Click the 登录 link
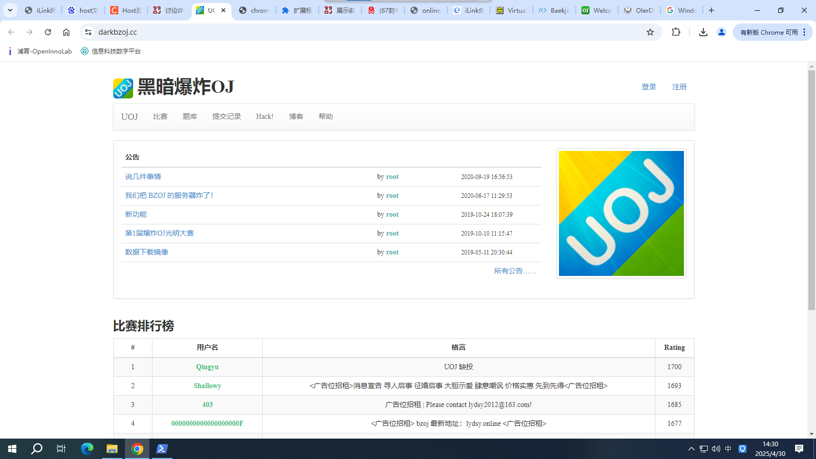The height and width of the screenshot is (459, 816). 649,87
